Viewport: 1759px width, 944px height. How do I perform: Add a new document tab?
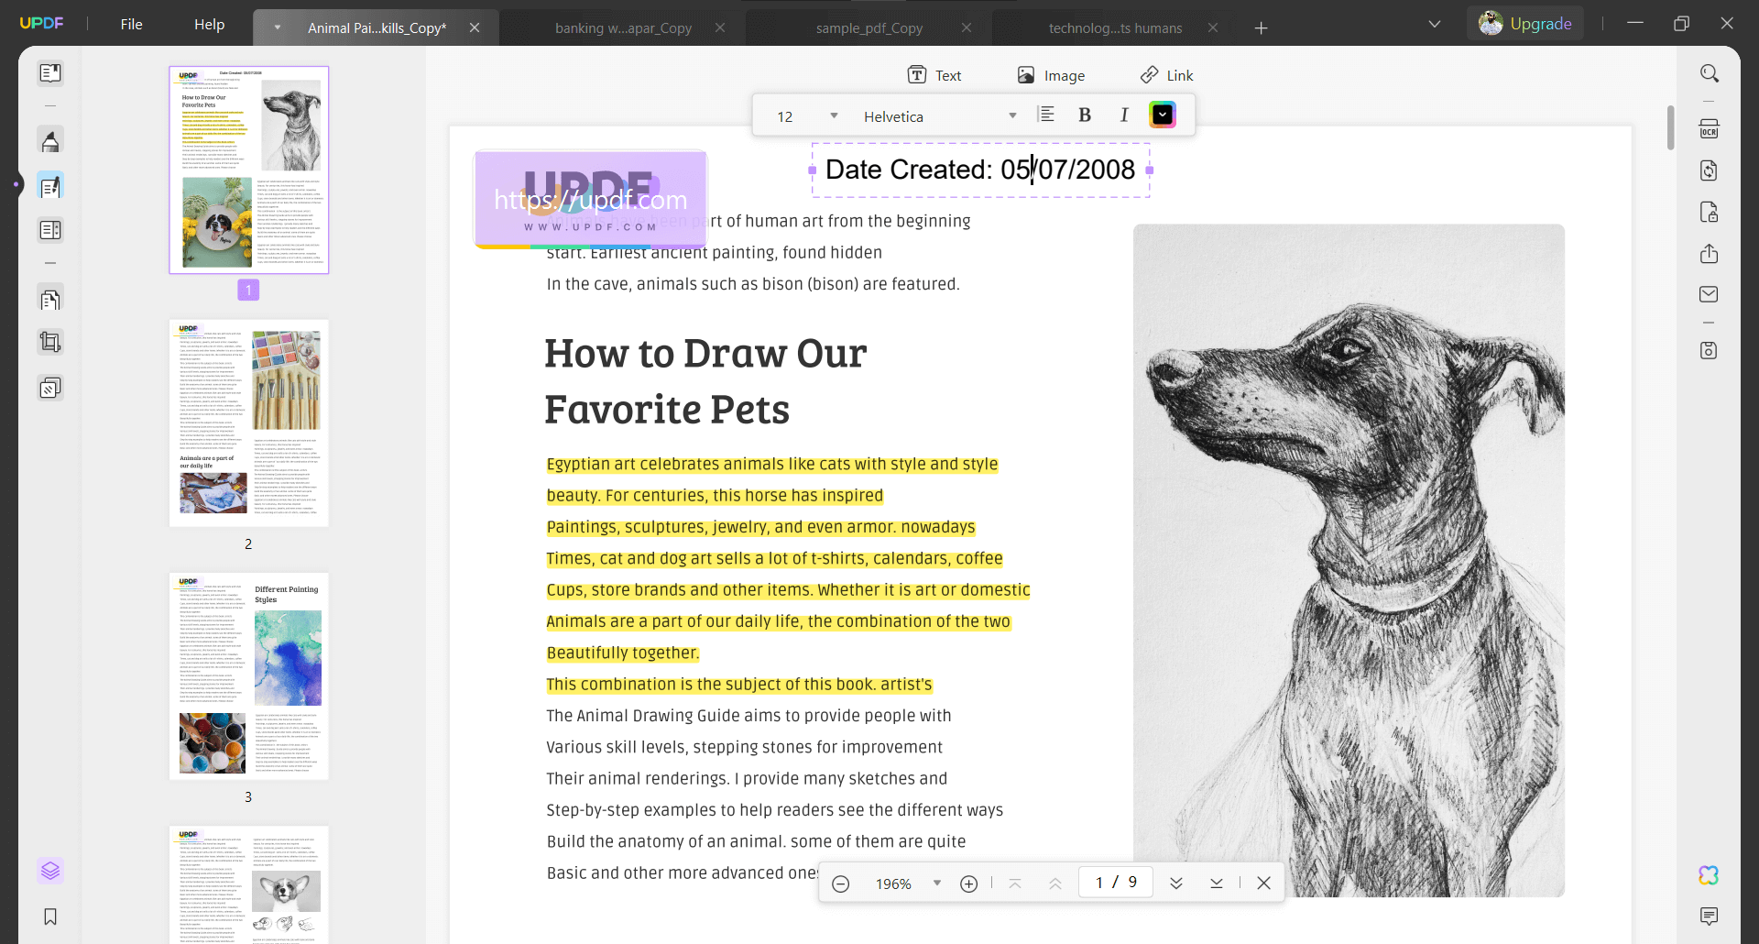point(1261,28)
